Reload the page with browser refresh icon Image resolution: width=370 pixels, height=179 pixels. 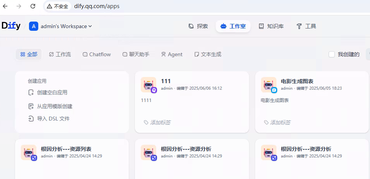(33, 6)
